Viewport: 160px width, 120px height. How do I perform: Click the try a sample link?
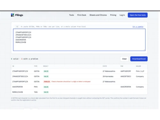tap(138, 27)
